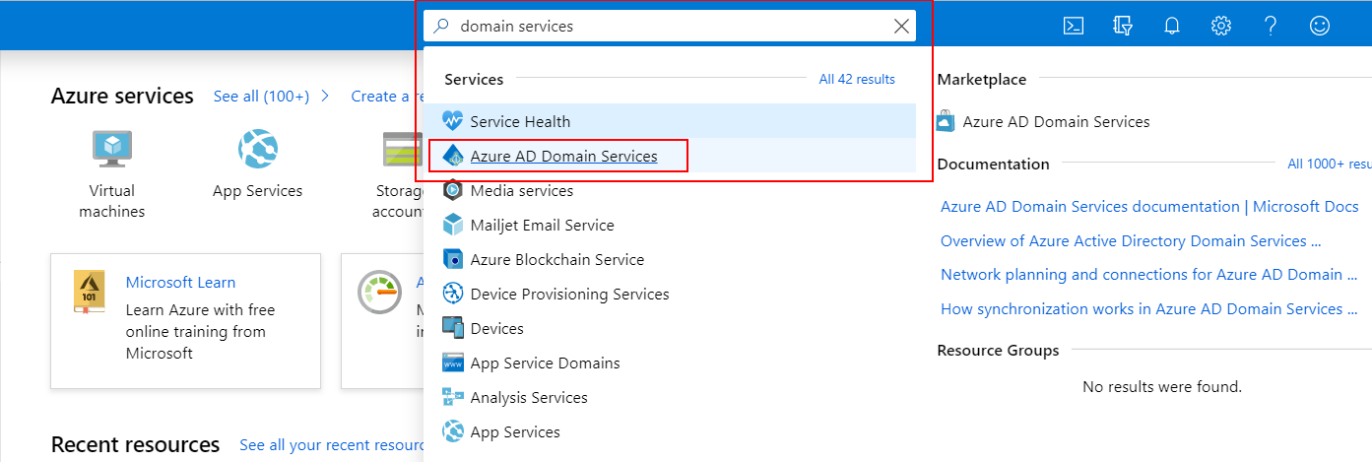Open How synchronization works link
1372x462 pixels.
pyautogui.click(x=1148, y=309)
